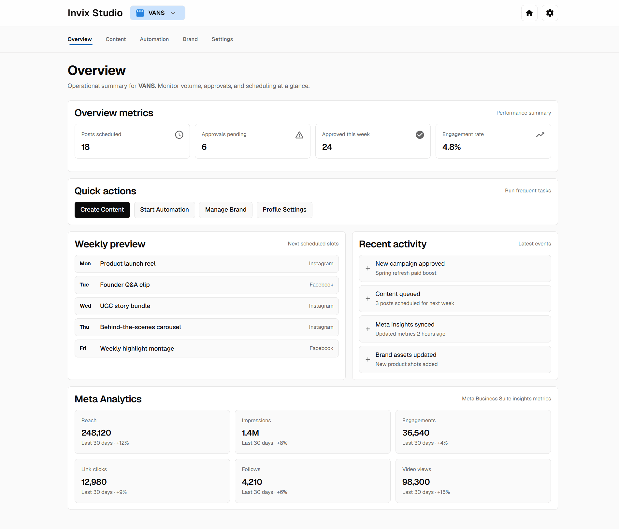The image size is (619, 529).
Task: Click the checkmark icon in Approved this week
Action: (420, 135)
